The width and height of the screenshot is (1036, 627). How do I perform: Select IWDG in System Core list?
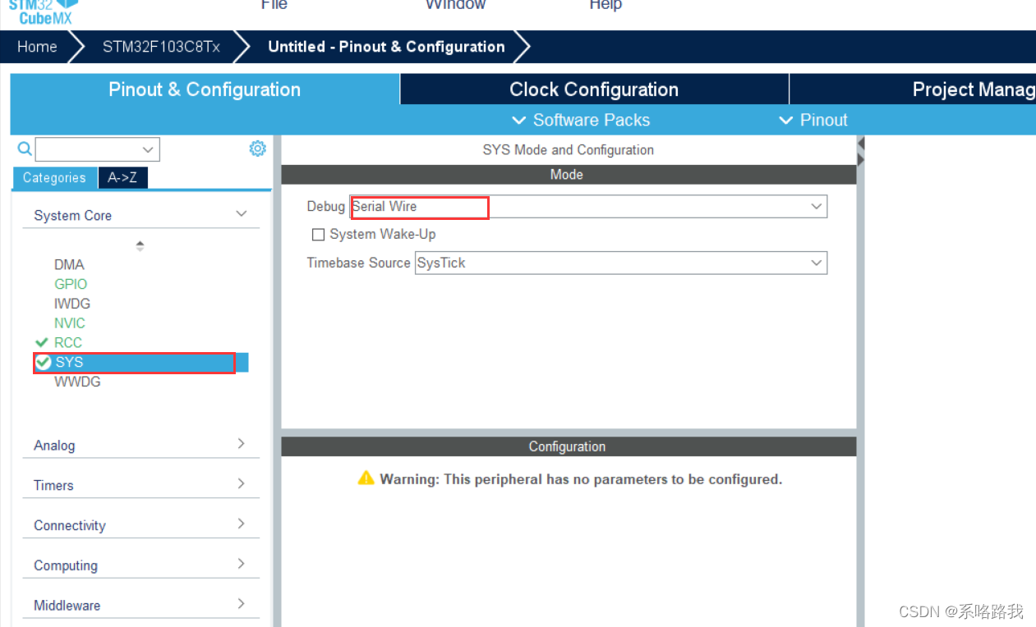(x=72, y=304)
